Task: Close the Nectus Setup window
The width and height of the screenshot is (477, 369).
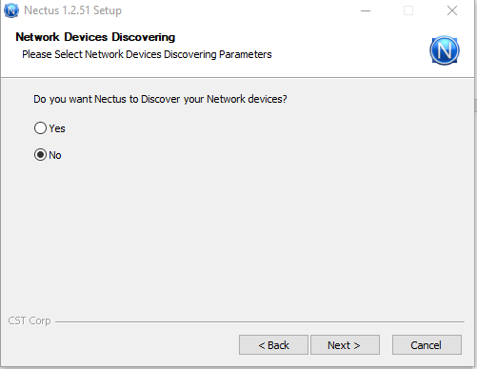Action: [452, 10]
